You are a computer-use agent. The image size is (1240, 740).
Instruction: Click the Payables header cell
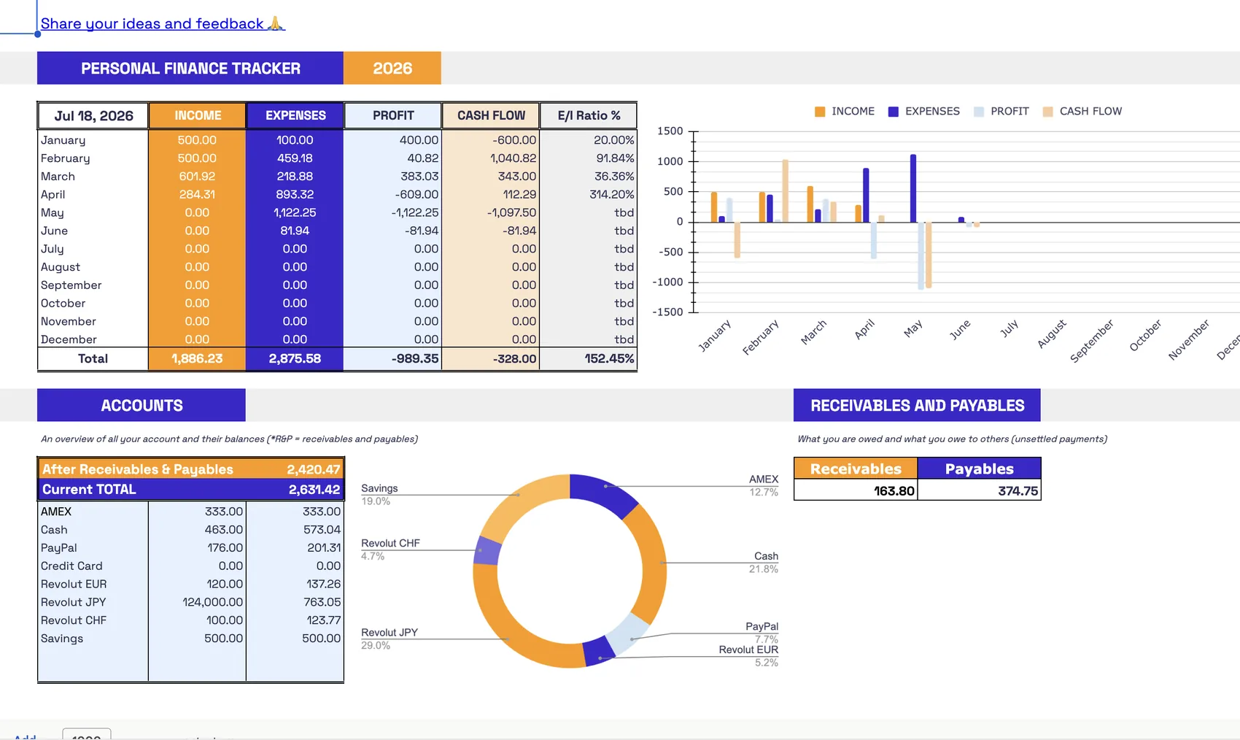(979, 469)
